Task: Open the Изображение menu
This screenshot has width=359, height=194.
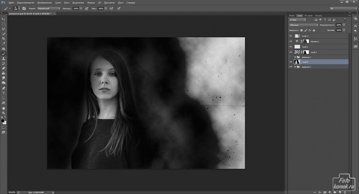Action: (45, 3)
